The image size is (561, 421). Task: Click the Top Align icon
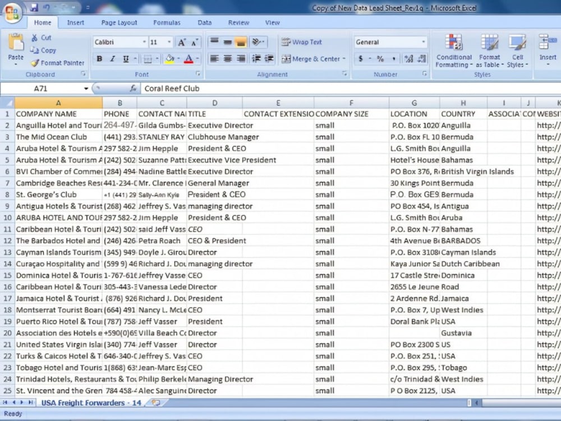214,42
